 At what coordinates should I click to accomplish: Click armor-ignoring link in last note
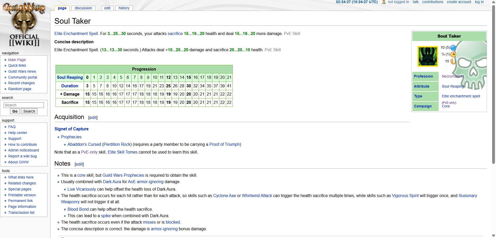164,229
